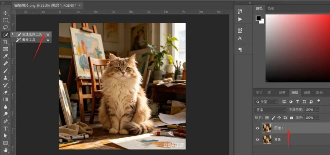This screenshot has height=155, width=330.
Task: Select the Pen tool
Action: tap(5, 121)
